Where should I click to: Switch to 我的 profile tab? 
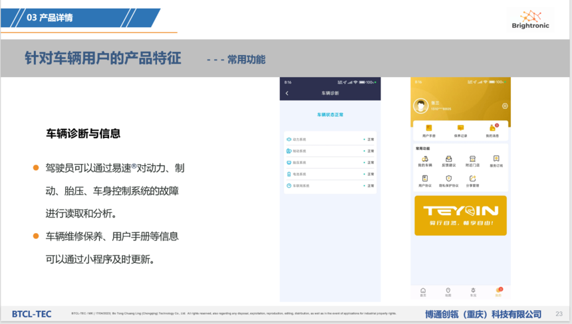(499, 291)
